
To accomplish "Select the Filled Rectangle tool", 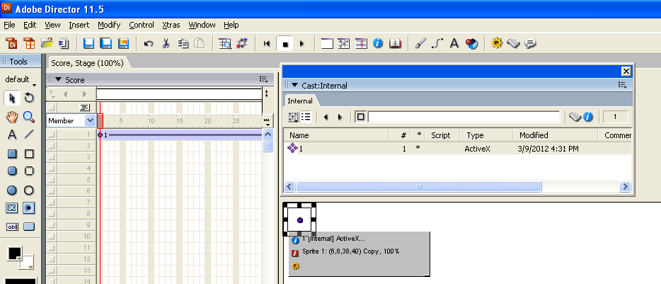I will pos(12,154).
